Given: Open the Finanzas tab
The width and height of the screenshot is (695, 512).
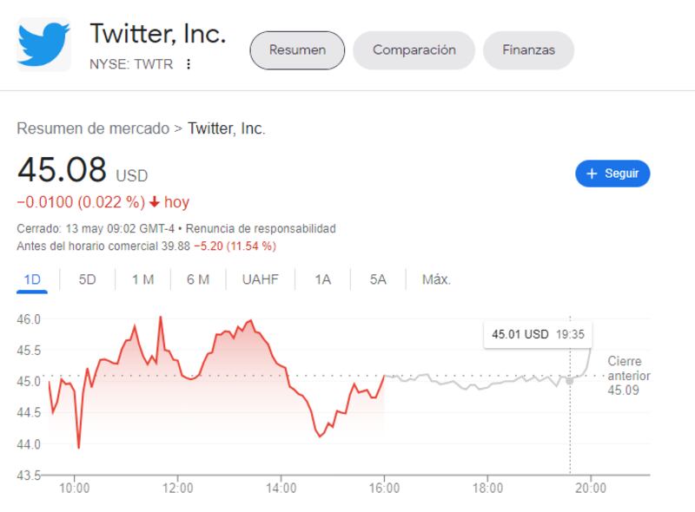Looking at the screenshot, I should (528, 49).
